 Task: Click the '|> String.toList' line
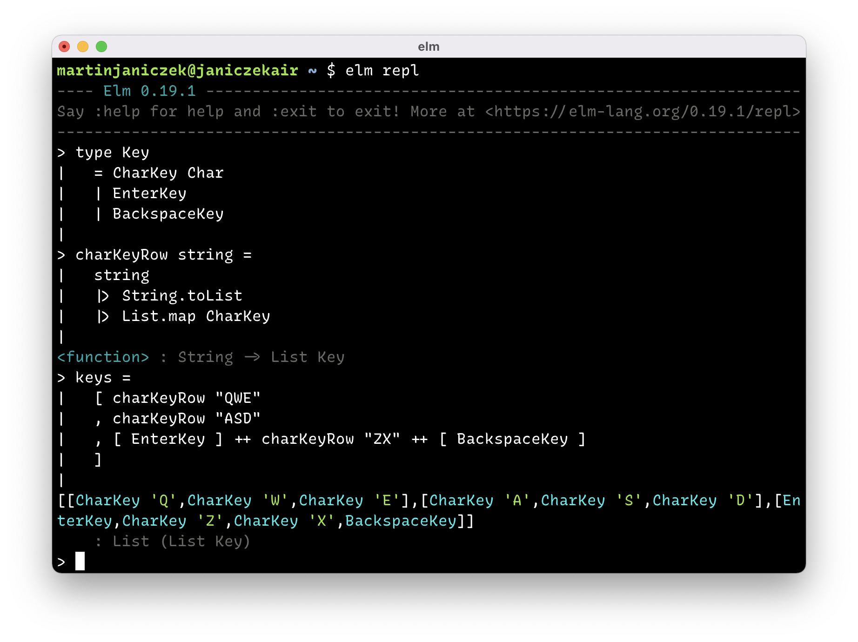(x=170, y=296)
